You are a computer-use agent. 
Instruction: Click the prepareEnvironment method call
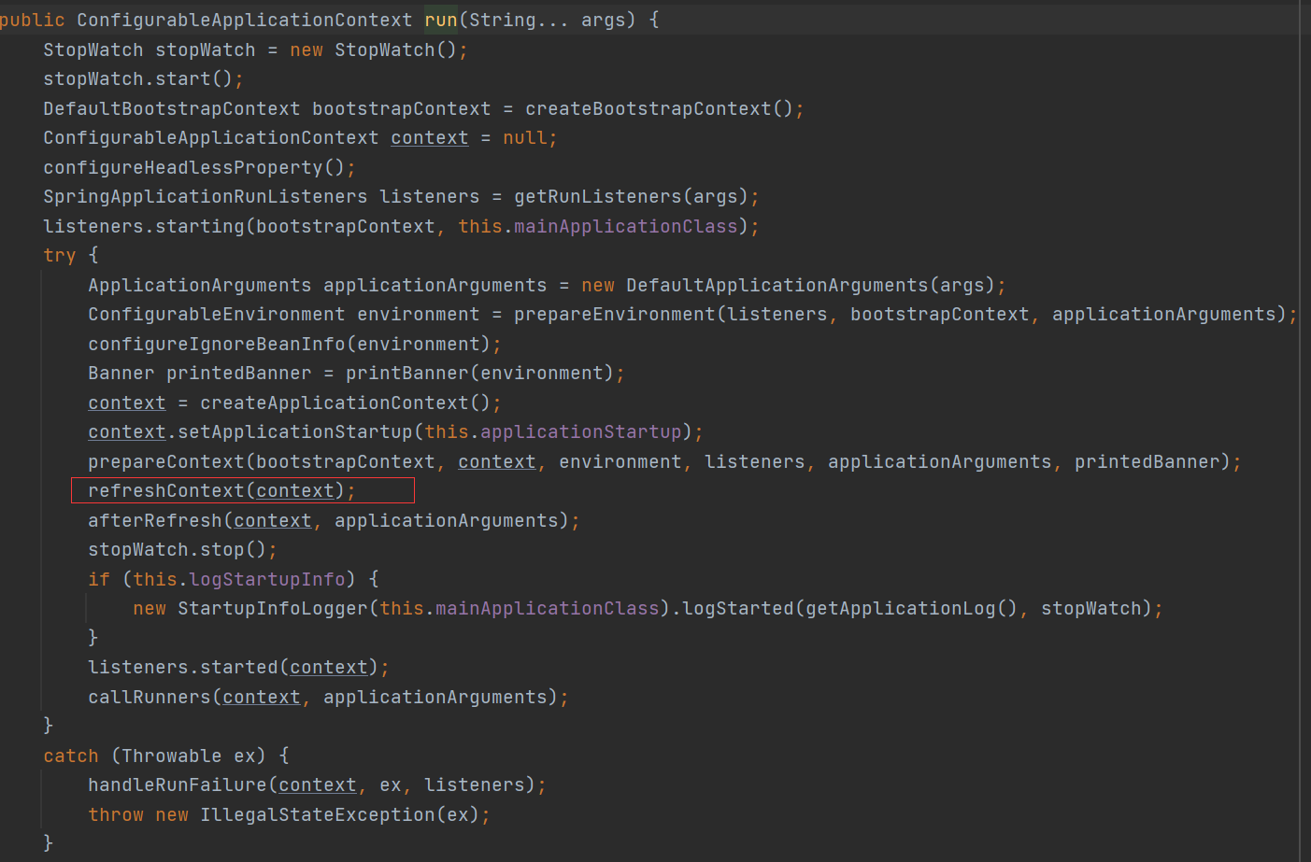(614, 314)
